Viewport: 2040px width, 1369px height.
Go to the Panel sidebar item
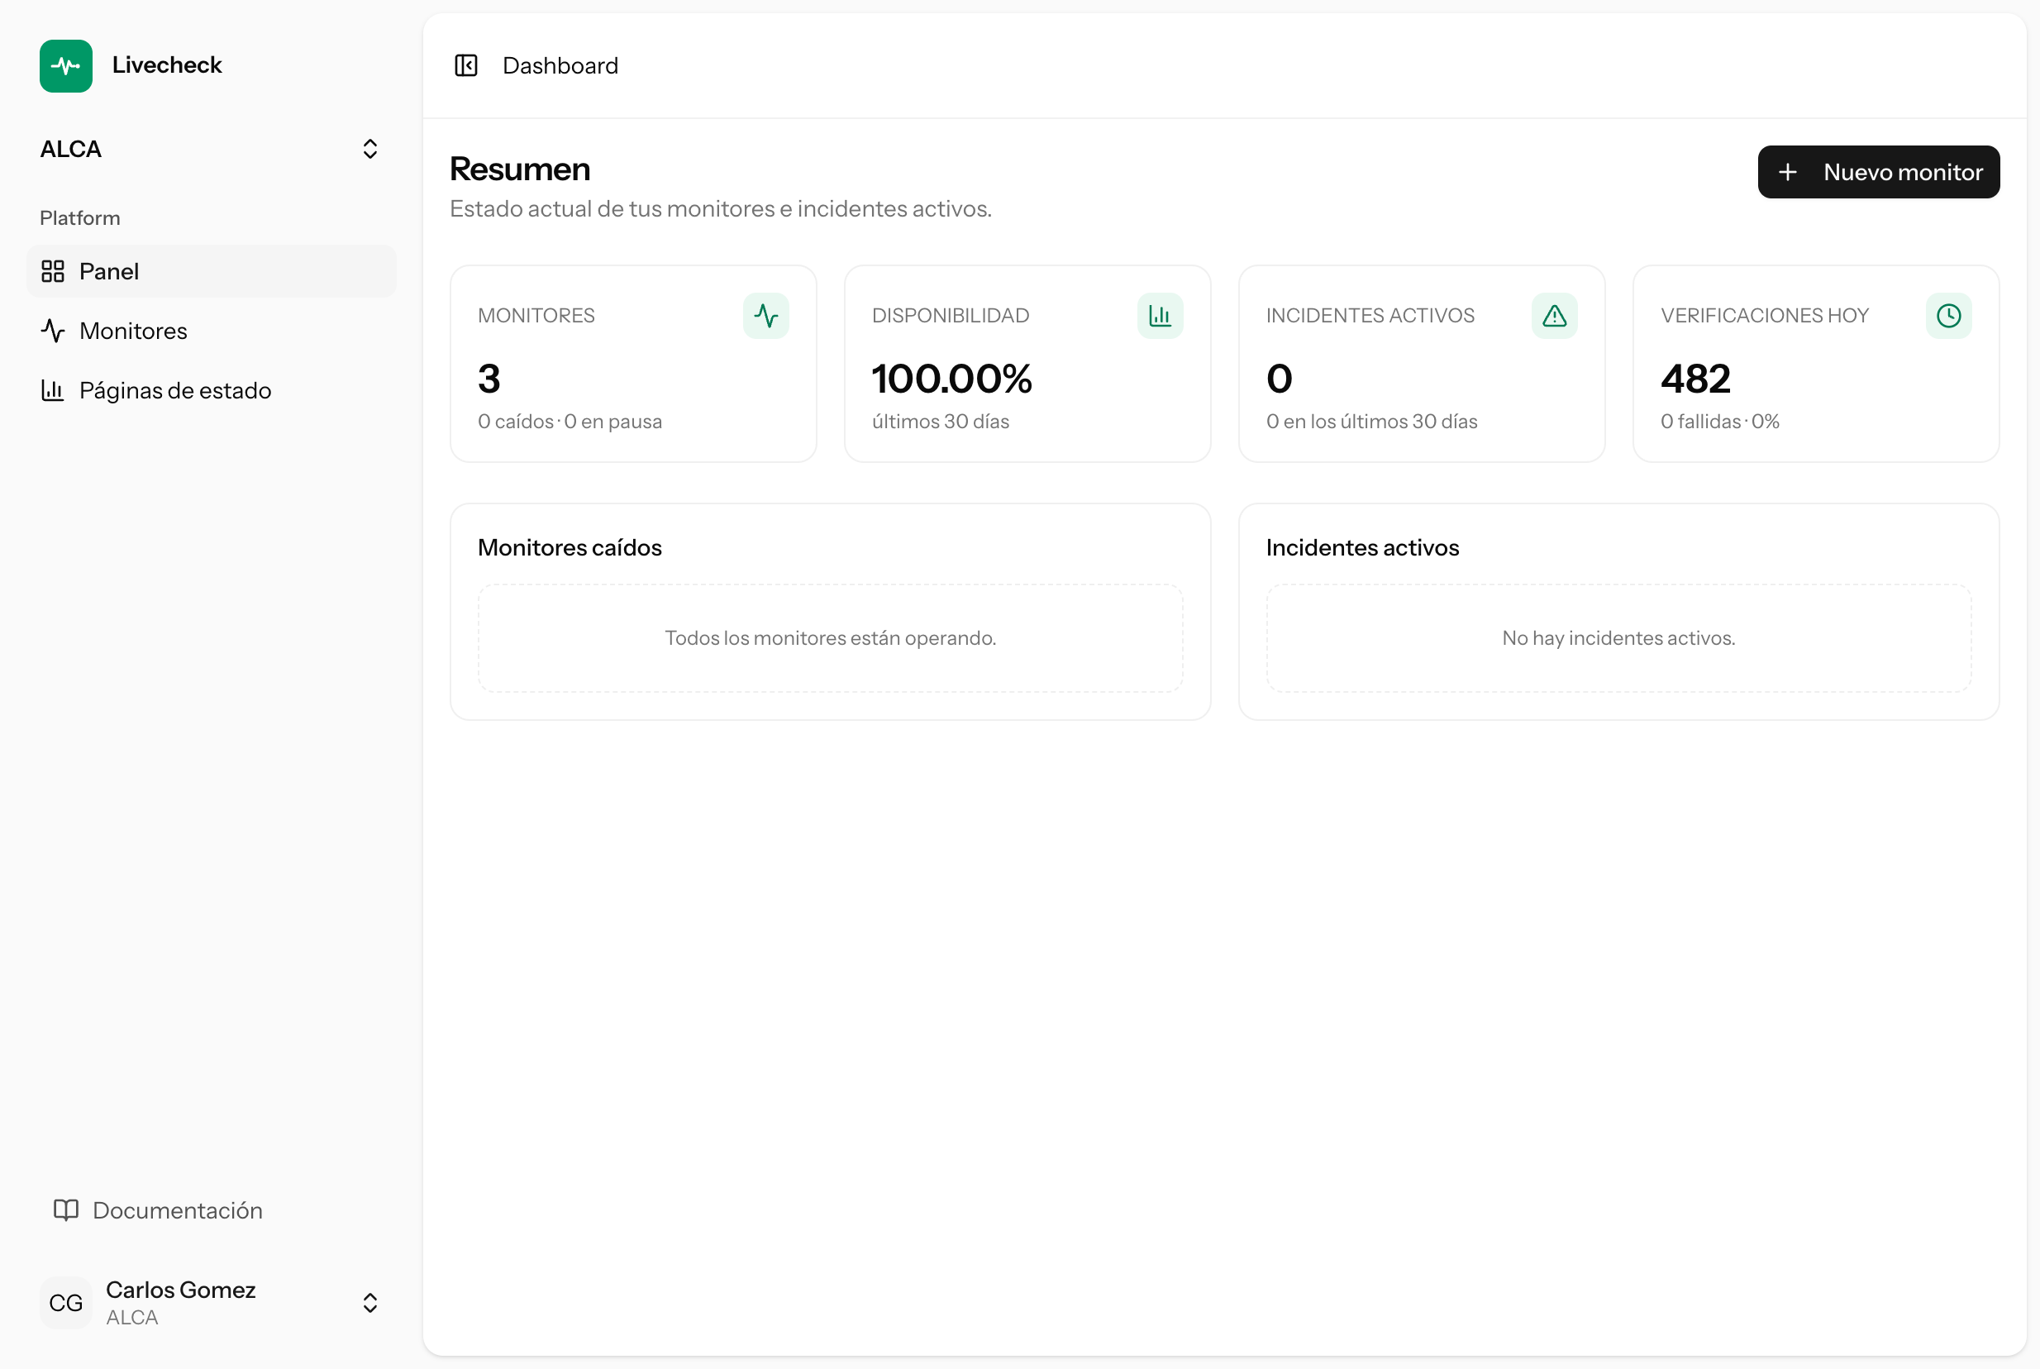click(211, 271)
